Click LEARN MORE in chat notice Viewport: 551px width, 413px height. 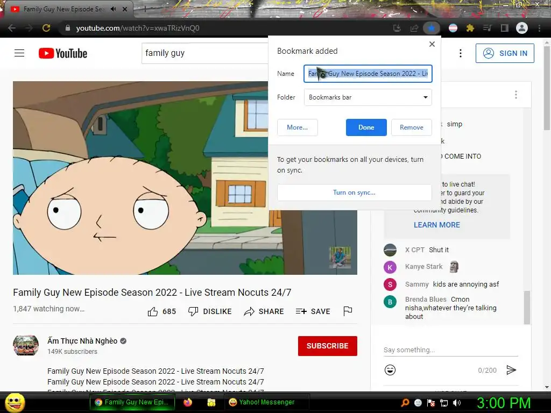point(437,225)
